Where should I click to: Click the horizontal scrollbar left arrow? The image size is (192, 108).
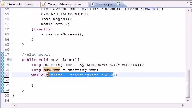coord(15,105)
